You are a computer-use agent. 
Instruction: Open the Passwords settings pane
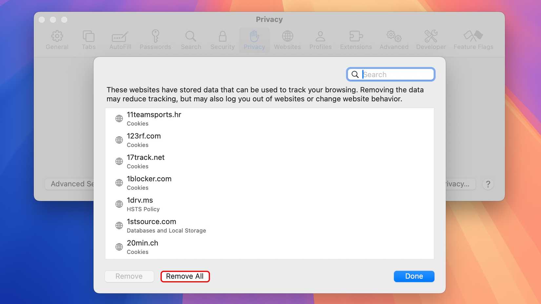155,39
